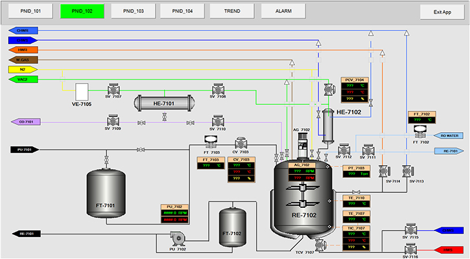The width and height of the screenshot is (470, 259).
Task: Click the orange HWR line tag
Action: coord(23,50)
